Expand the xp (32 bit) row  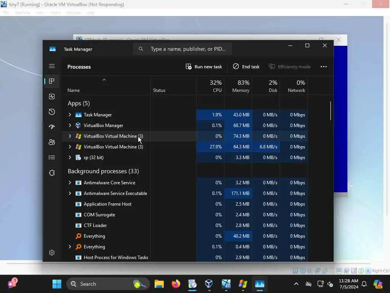[70, 158]
